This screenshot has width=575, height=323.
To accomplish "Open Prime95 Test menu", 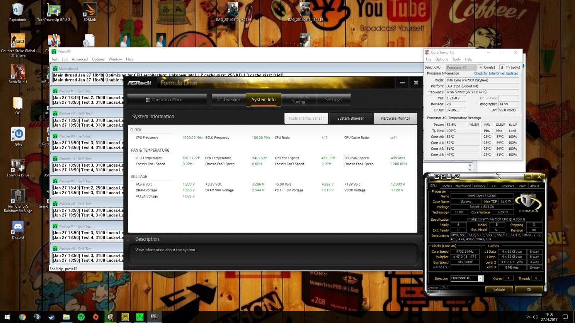I will 54,59.
